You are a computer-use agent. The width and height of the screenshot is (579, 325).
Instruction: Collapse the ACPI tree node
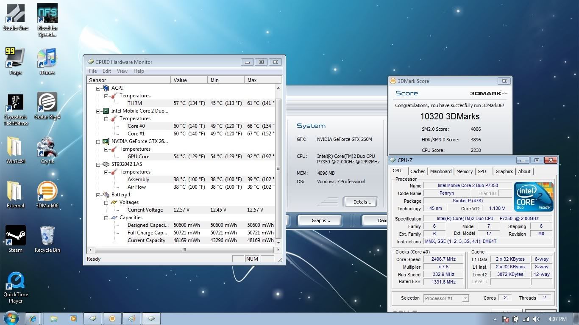(98, 88)
